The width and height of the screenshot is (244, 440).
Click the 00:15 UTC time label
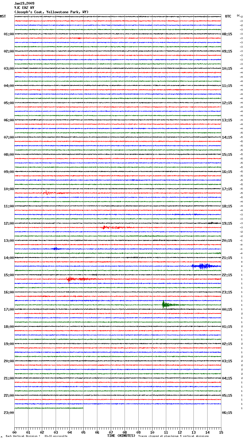click(x=227, y=309)
